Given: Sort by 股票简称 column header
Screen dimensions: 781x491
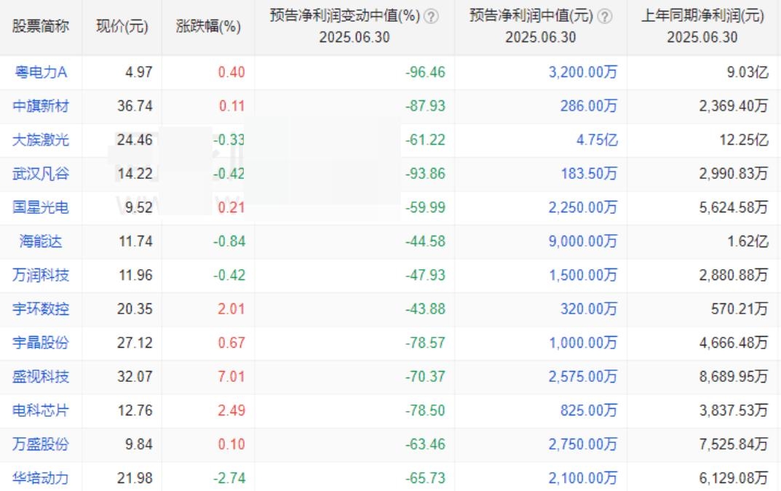Looking at the screenshot, I should tap(41, 26).
